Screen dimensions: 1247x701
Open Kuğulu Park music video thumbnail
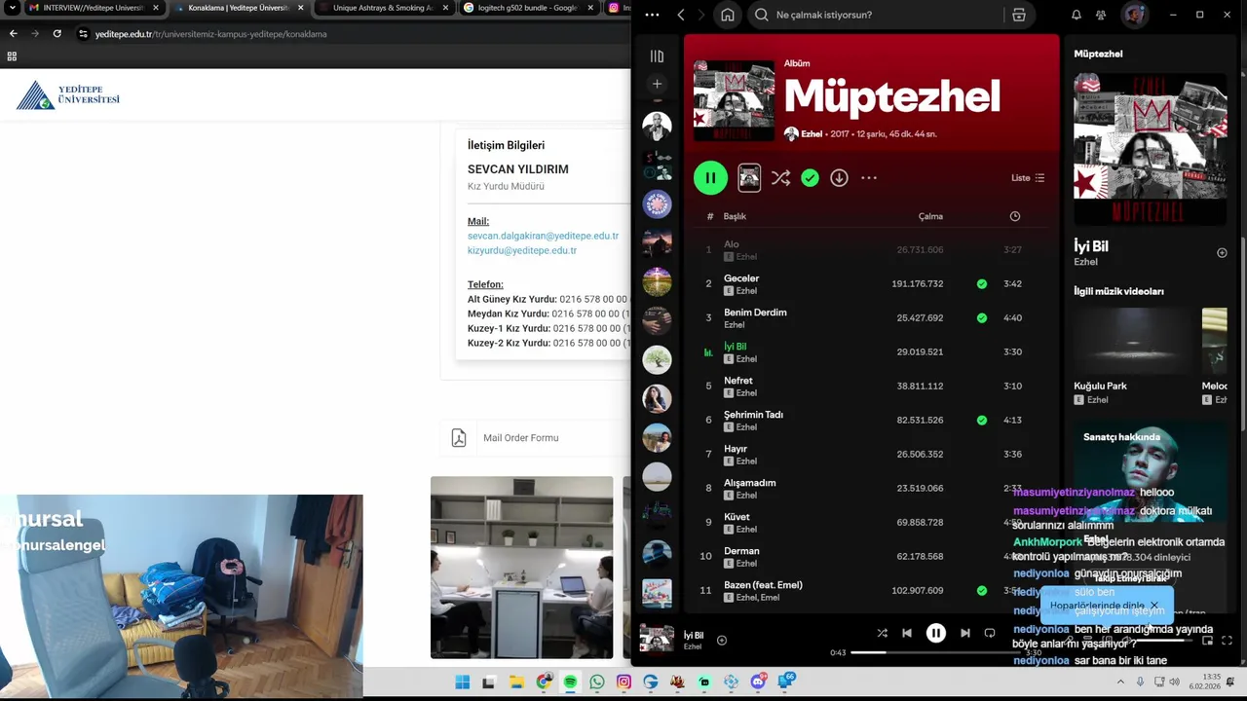(x=1133, y=341)
